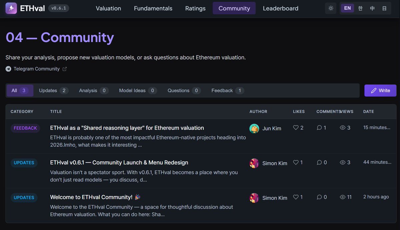Image resolution: width=400 pixels, height=230 pixels.
Task: Click the FEEDBACK category badge
Action: click(25, 128)
